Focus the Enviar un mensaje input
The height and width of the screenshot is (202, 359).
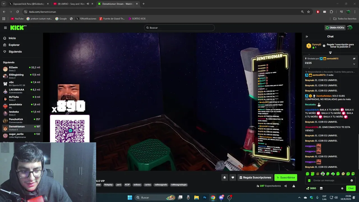coord(330,180)
